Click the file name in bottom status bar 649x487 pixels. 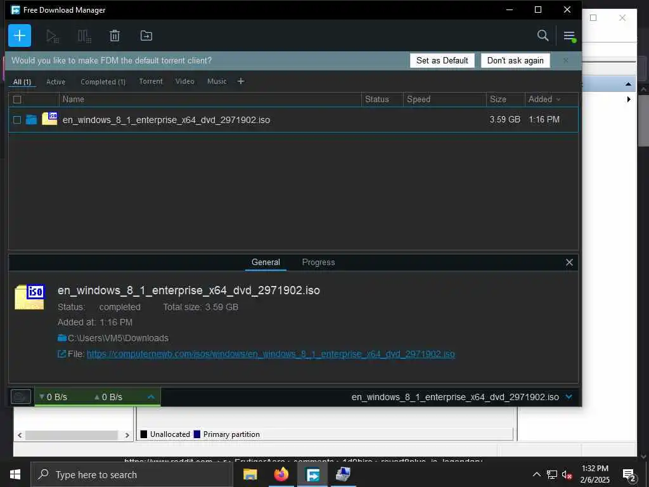tap(455, 397)
